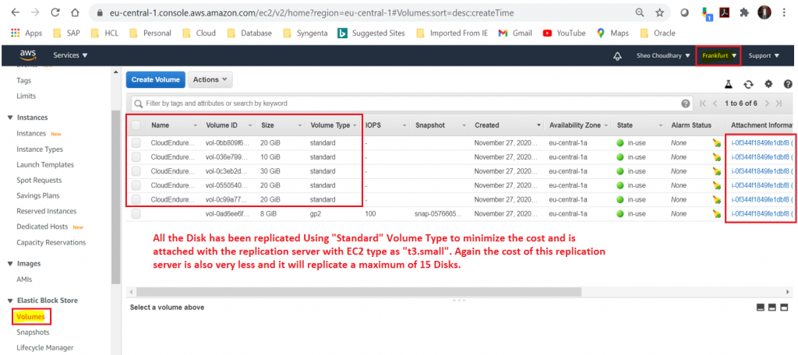Screen dimensions: 798x355
Task: Open the Actions dropdown button
Action: pyautogui.click(x=210, y=80)
